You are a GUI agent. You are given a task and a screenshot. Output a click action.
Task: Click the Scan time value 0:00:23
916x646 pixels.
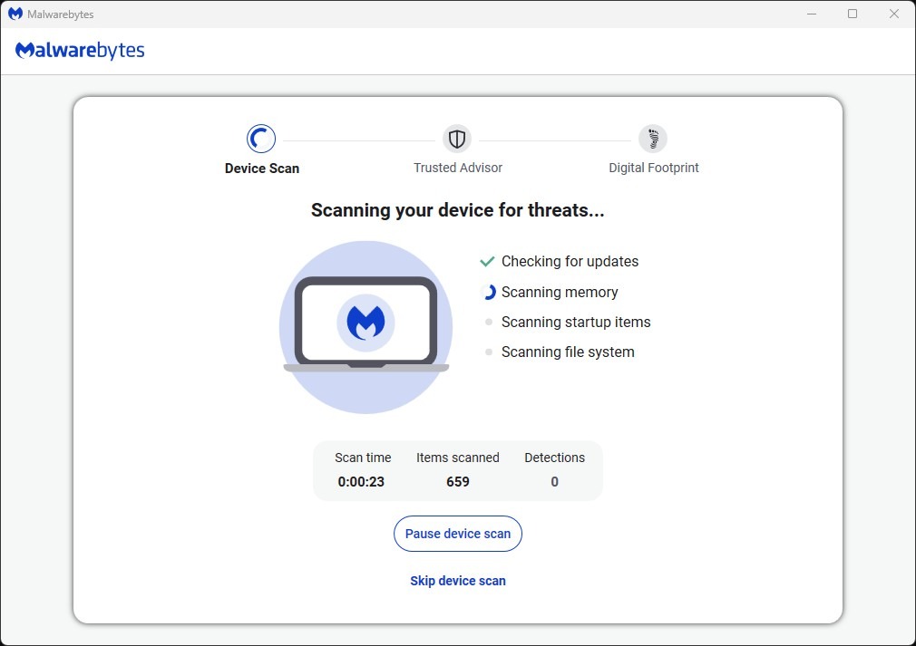361,482
